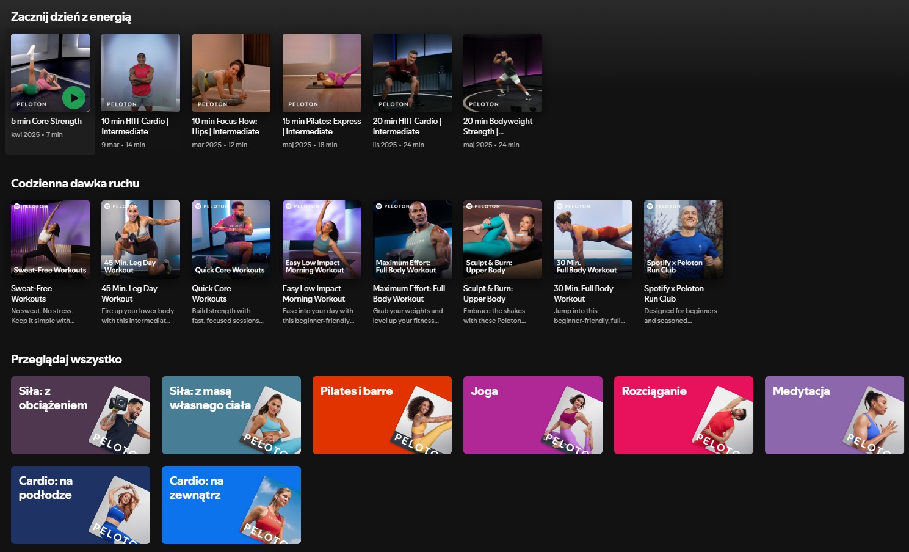Select the orange Pilates i barre tile
The width and height of the screenshot is (909, 552).
(x=382, y=415)
